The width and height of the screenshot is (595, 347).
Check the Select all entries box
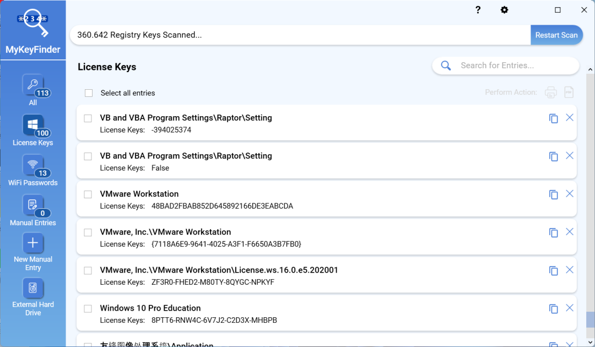click(x=89, y=93)
